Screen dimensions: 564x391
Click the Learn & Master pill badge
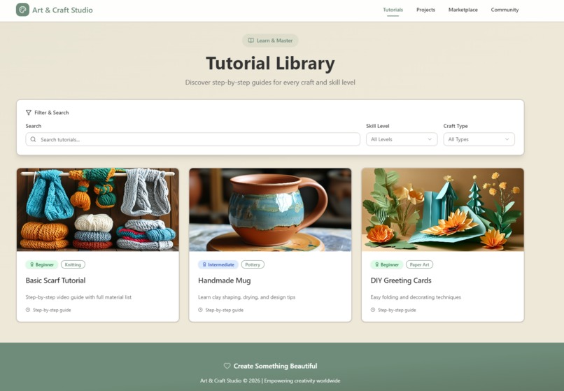[x=270, y=41]
